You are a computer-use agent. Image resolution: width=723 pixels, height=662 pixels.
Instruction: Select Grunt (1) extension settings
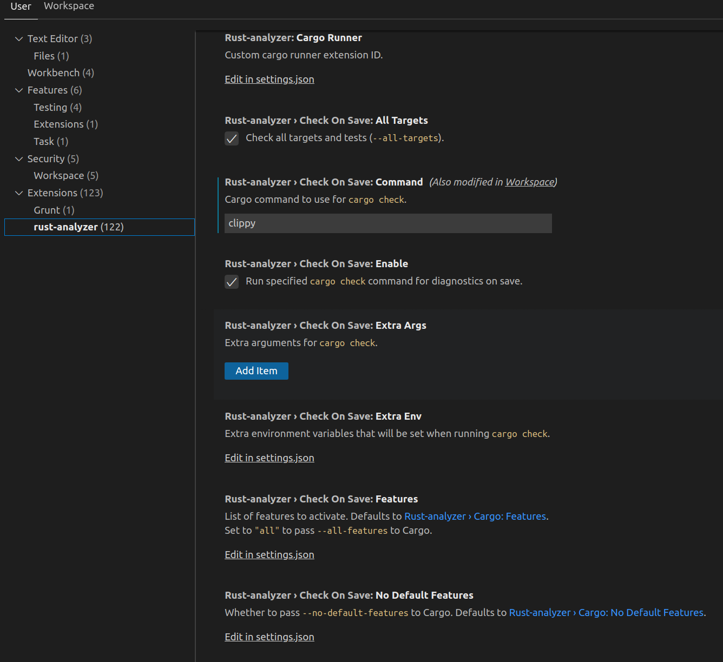pos(54,210)
